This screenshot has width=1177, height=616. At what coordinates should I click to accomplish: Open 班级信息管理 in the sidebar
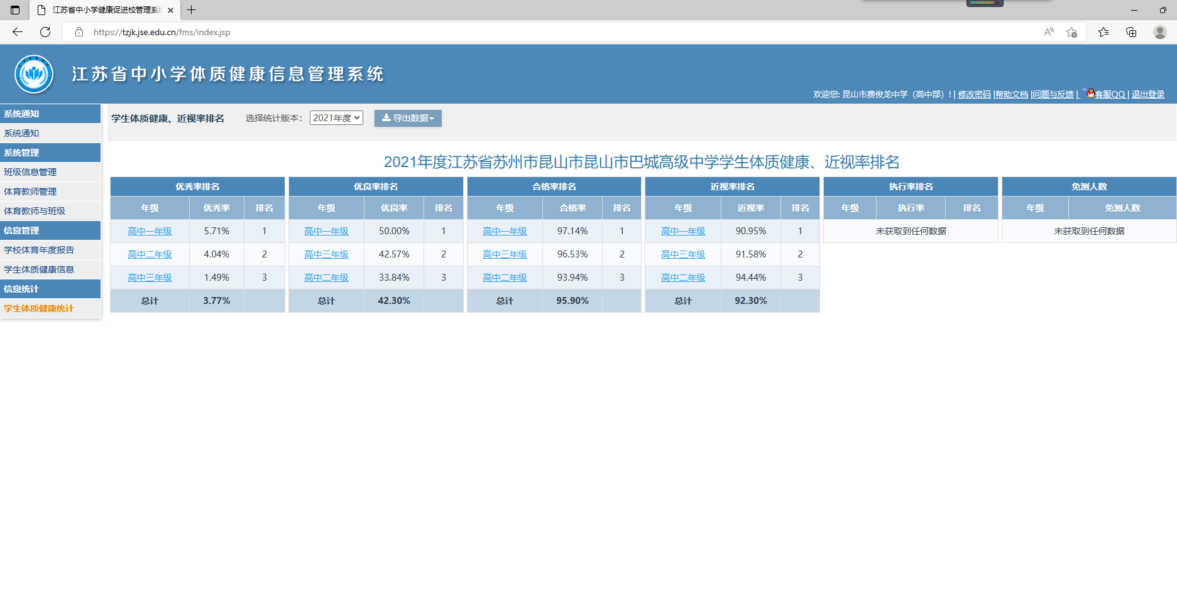point(50,172)
